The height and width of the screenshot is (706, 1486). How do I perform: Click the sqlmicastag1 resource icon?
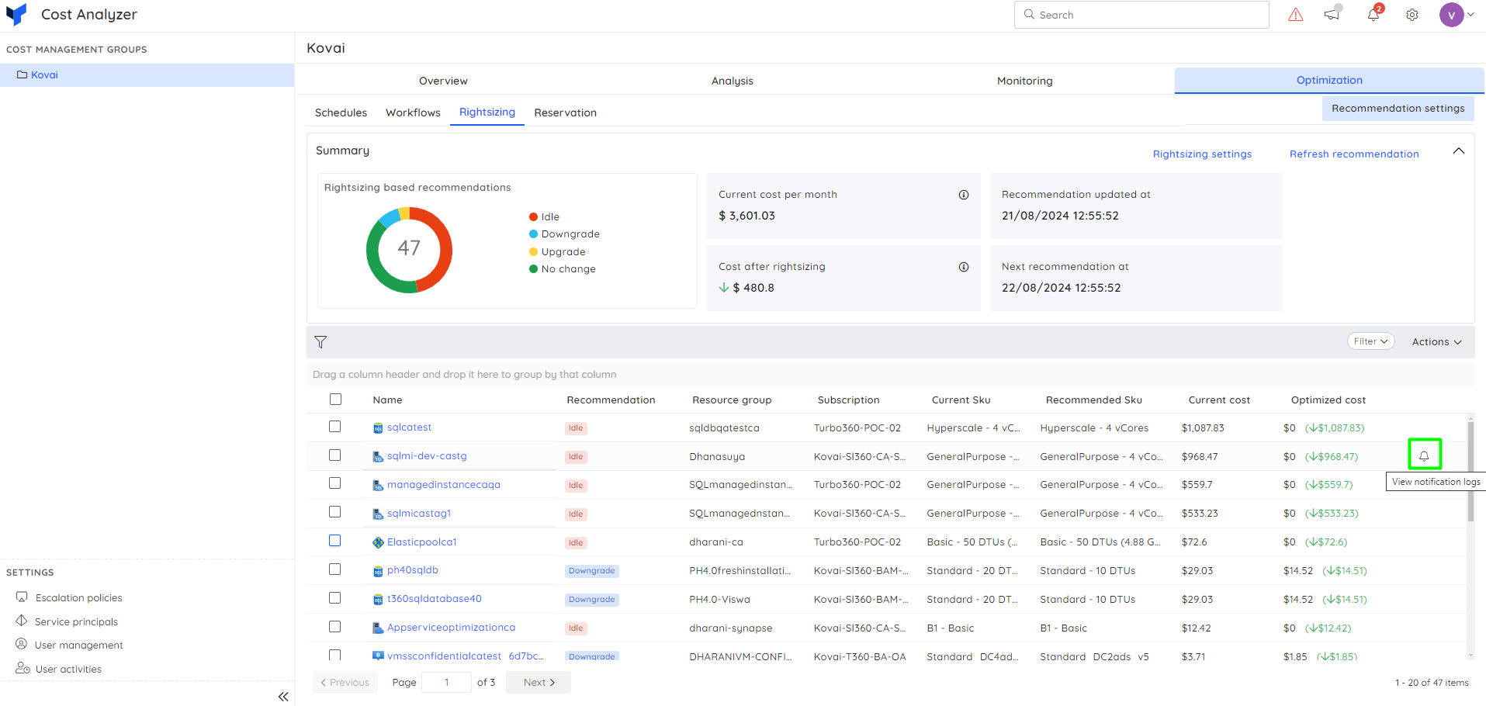coord(378,514)
